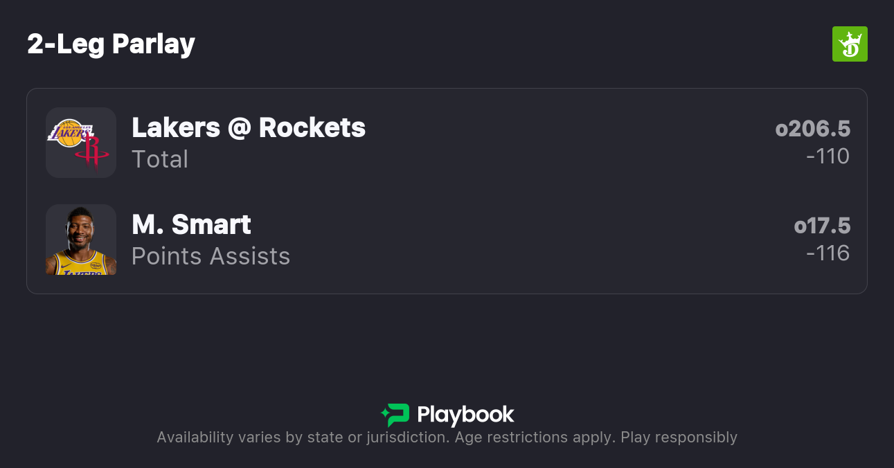Click the o206.5 line value

click(812, 129)
